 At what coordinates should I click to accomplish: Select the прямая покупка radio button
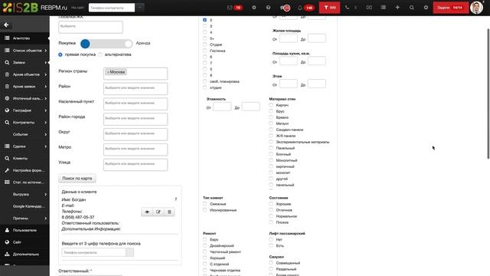60,54
